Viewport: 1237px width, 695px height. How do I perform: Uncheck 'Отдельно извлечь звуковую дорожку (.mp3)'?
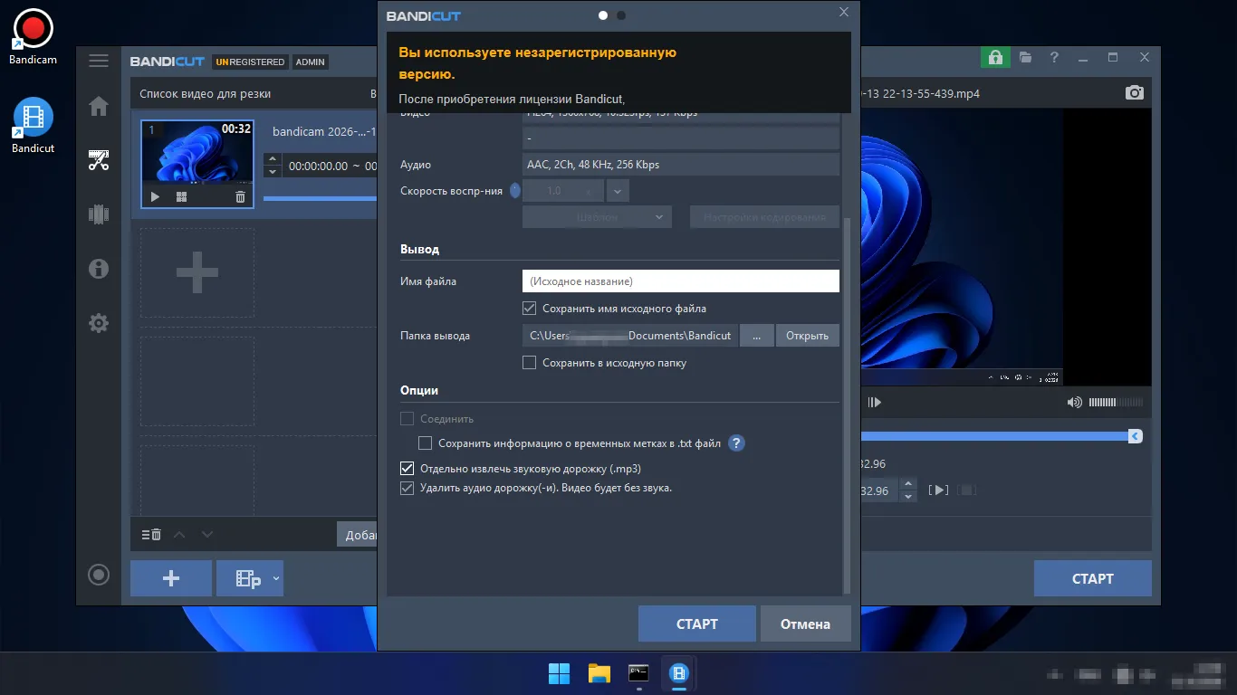coord(408,469)
